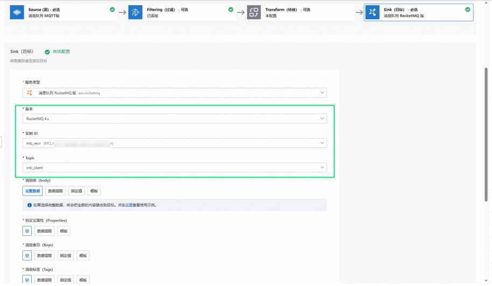Select 空 for message Tags
Screen dimensions: 492x286
[27, 280]
